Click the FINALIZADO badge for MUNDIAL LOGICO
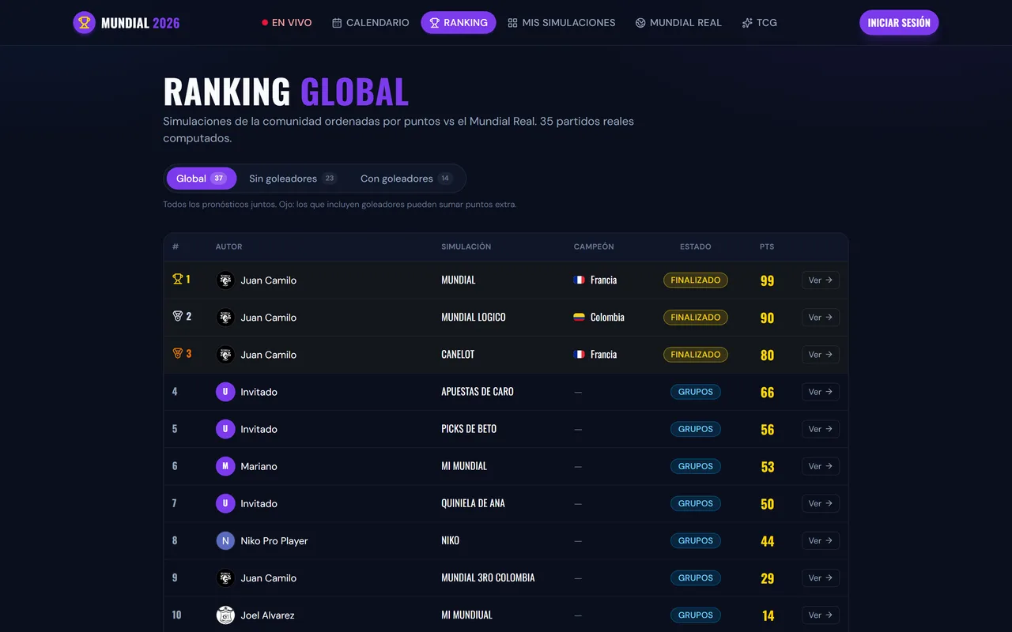This screenshot has height=632, width=1012. [x=696, y=318]
